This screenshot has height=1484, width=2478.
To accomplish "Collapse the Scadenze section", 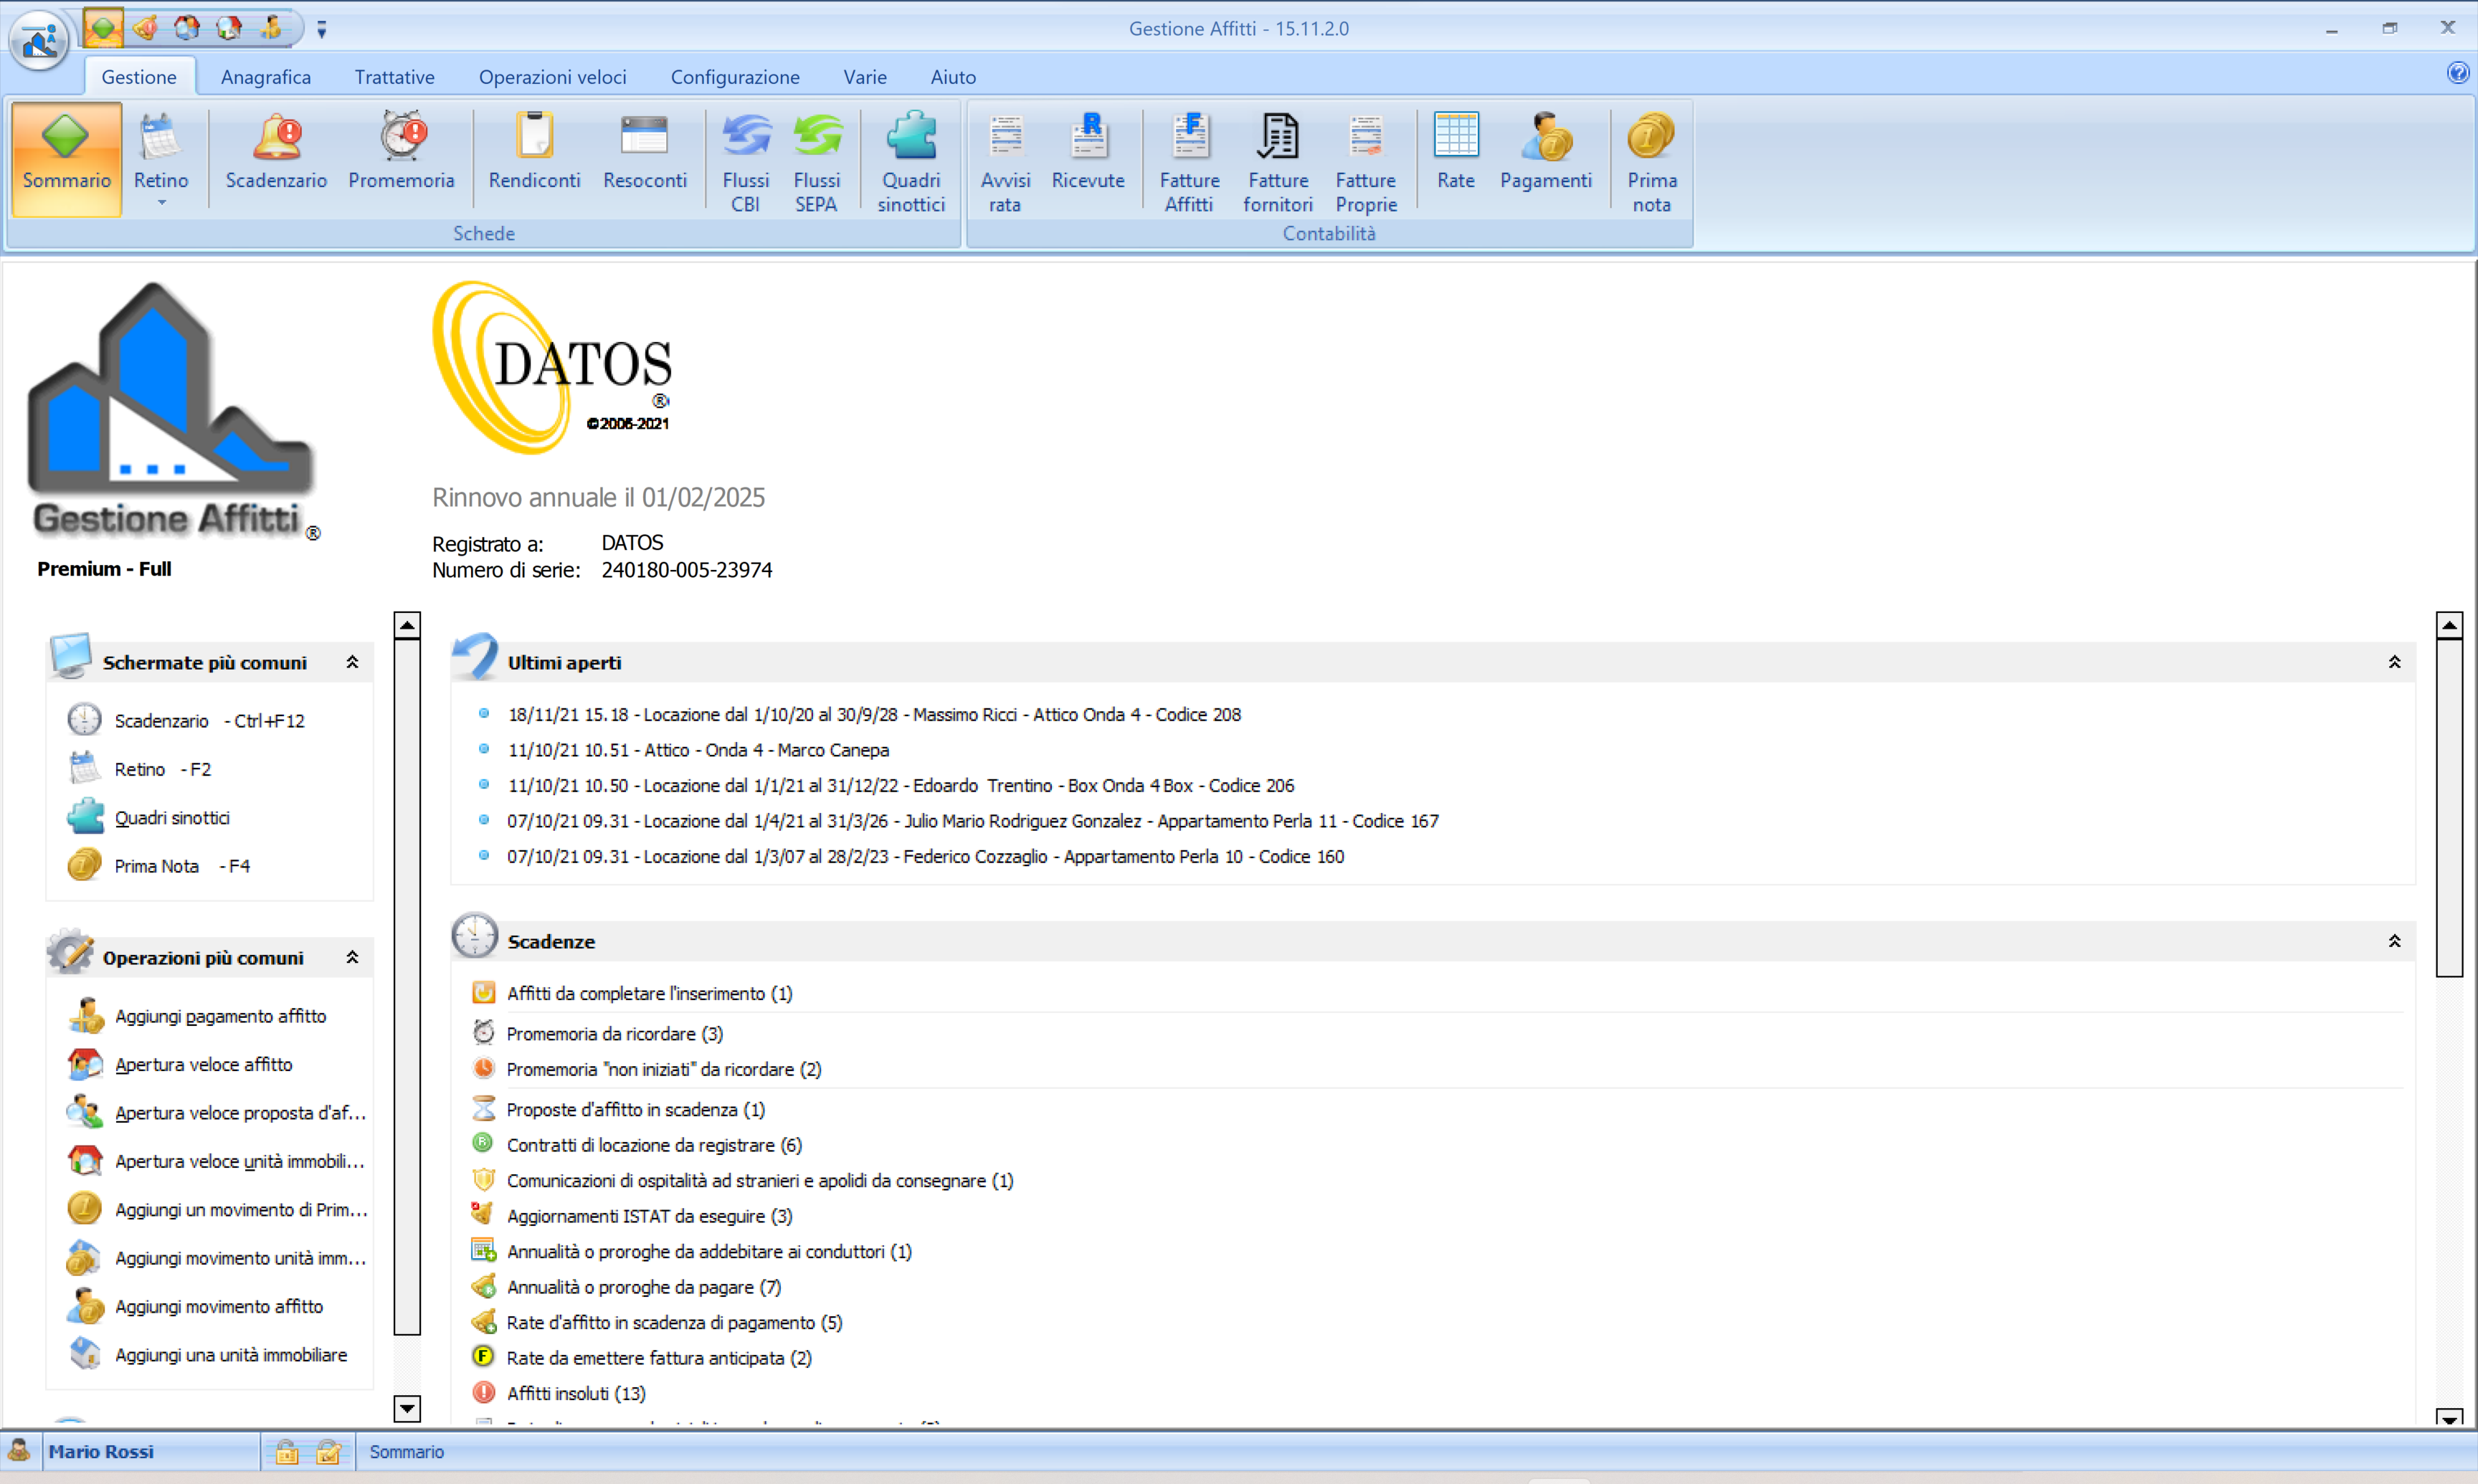I will coord(2394,941).
